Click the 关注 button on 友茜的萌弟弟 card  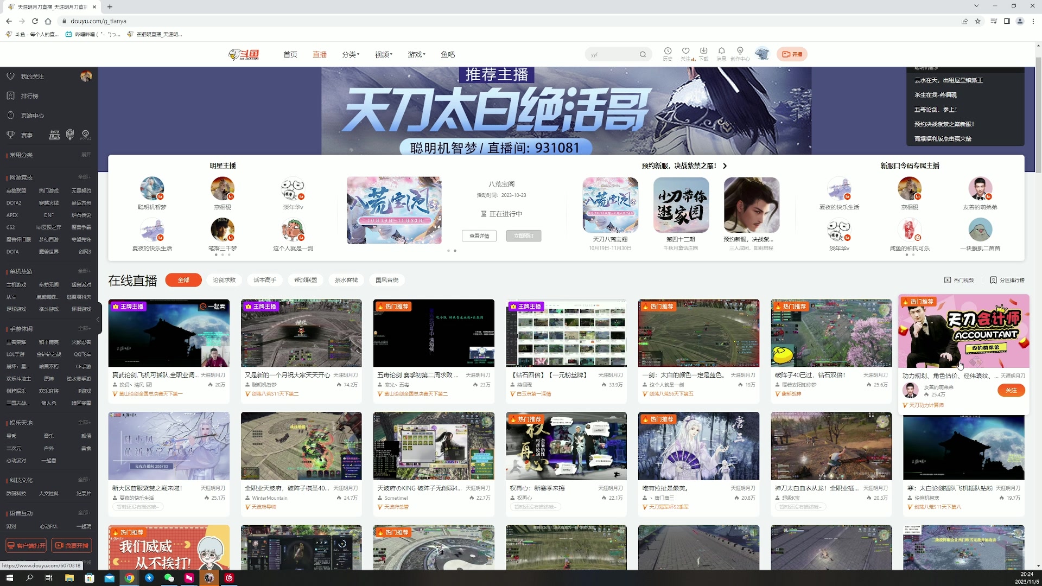click(1011, 390)
